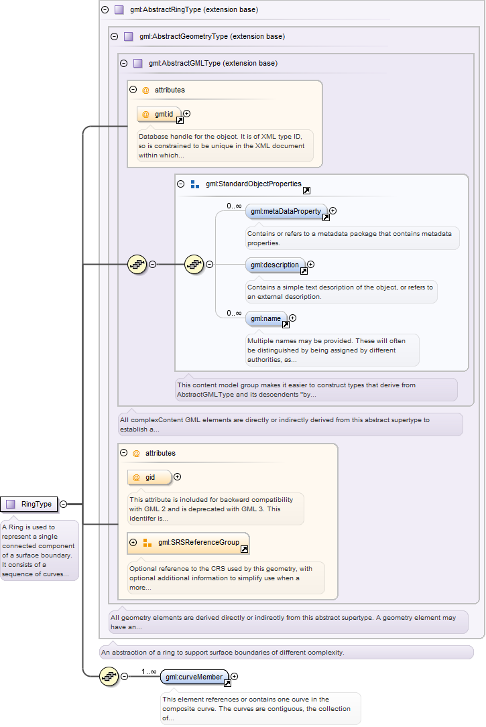Viewport: 486px width, 727px height.
Task: Select the gml:name element node
Action: (267, 318)
